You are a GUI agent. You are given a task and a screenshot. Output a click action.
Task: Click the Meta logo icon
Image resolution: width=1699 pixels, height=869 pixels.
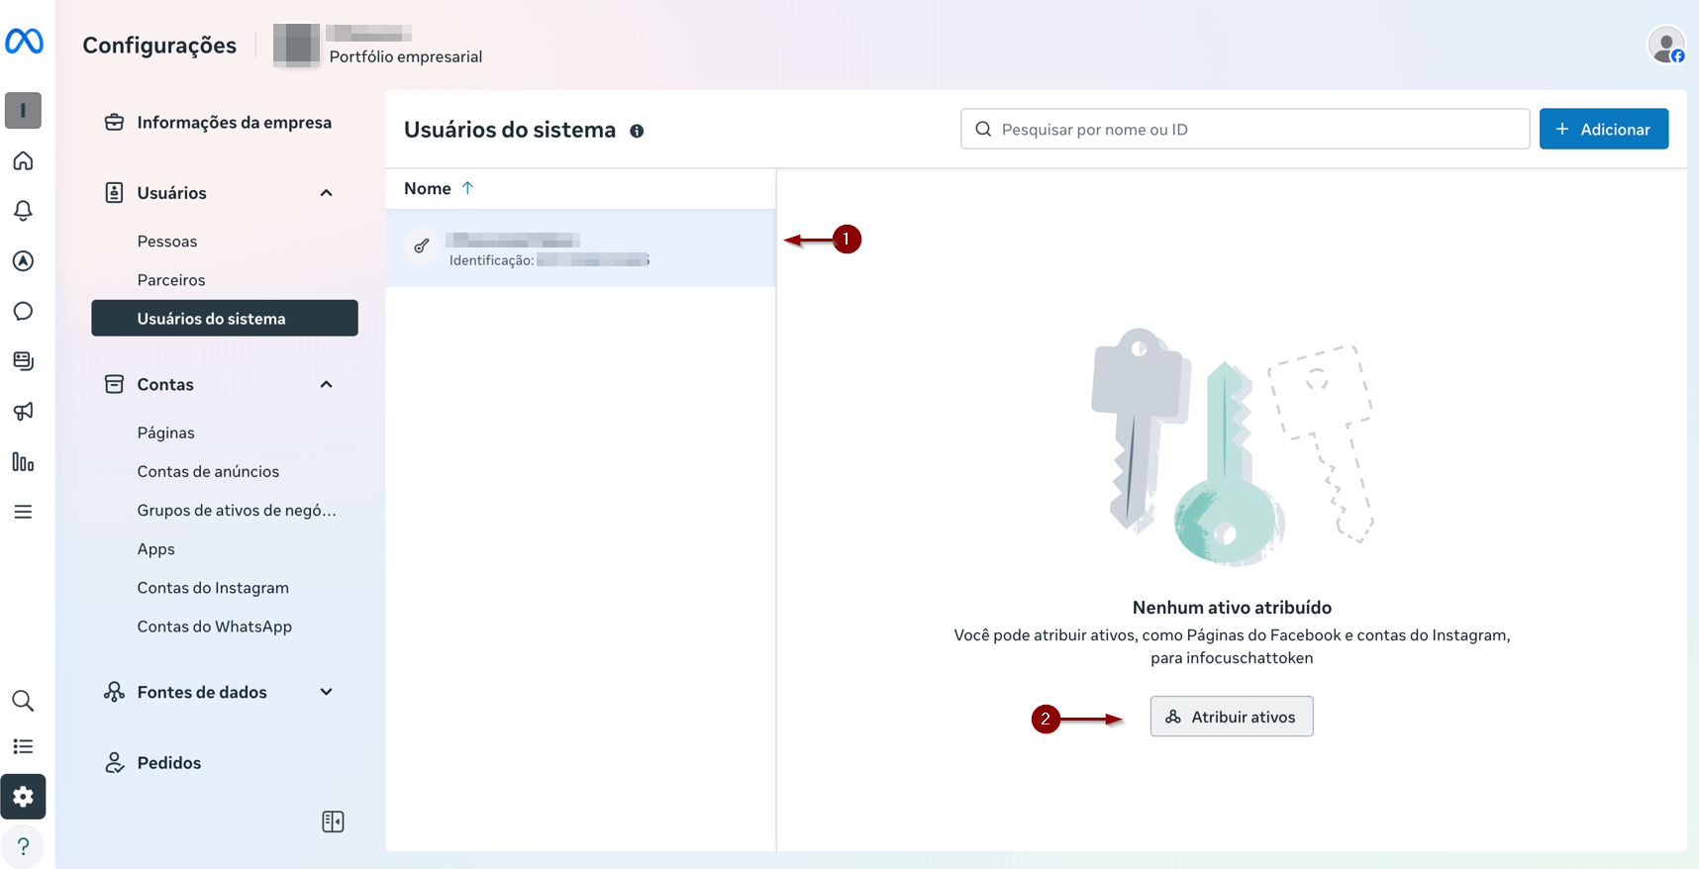pyautogui.click(x=24, y=42)
